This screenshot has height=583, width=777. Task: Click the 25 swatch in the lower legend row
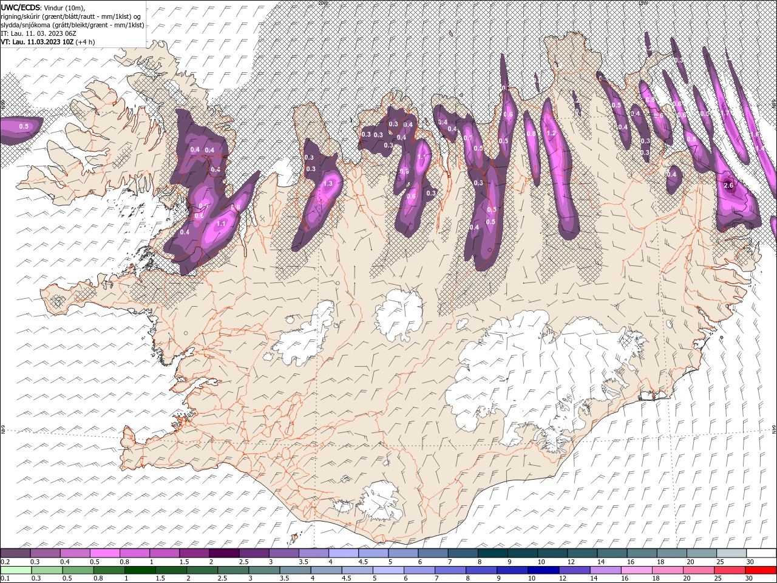tap(730, 570)
